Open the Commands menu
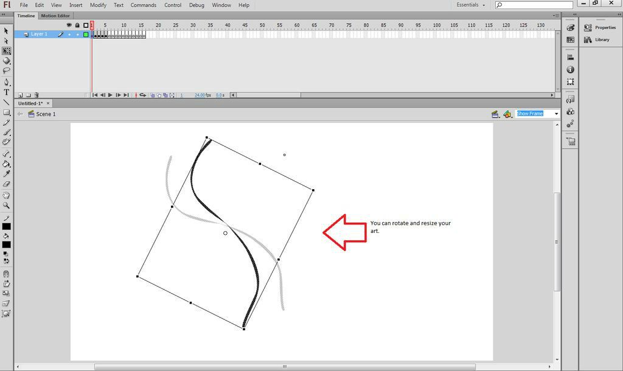The image size is (623, 371). coord(144,5)
